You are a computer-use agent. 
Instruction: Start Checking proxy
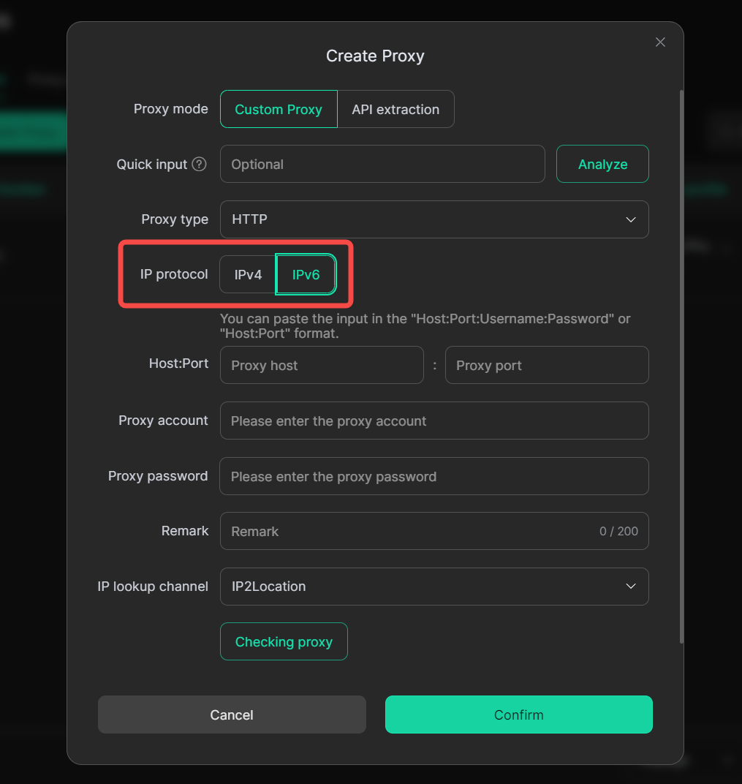284,641
